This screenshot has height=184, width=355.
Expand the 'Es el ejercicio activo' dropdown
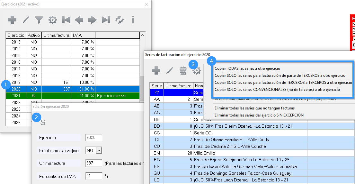[99, 150]
